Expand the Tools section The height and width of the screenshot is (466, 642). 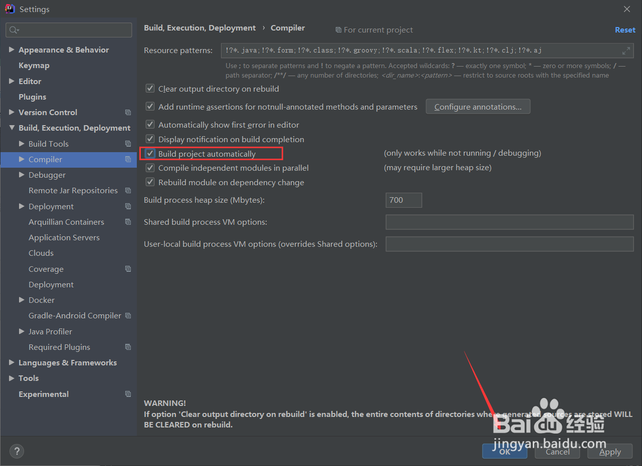12,378
